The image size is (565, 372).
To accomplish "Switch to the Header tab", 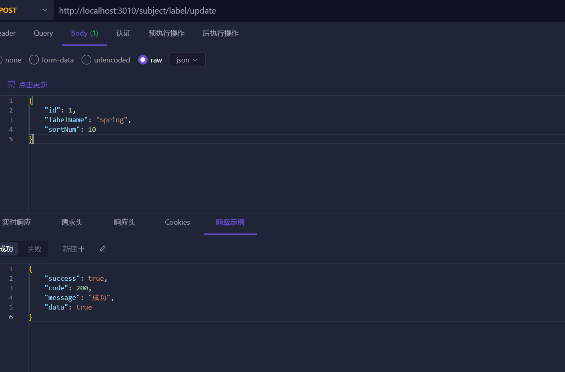I will [x=8, y=33].
